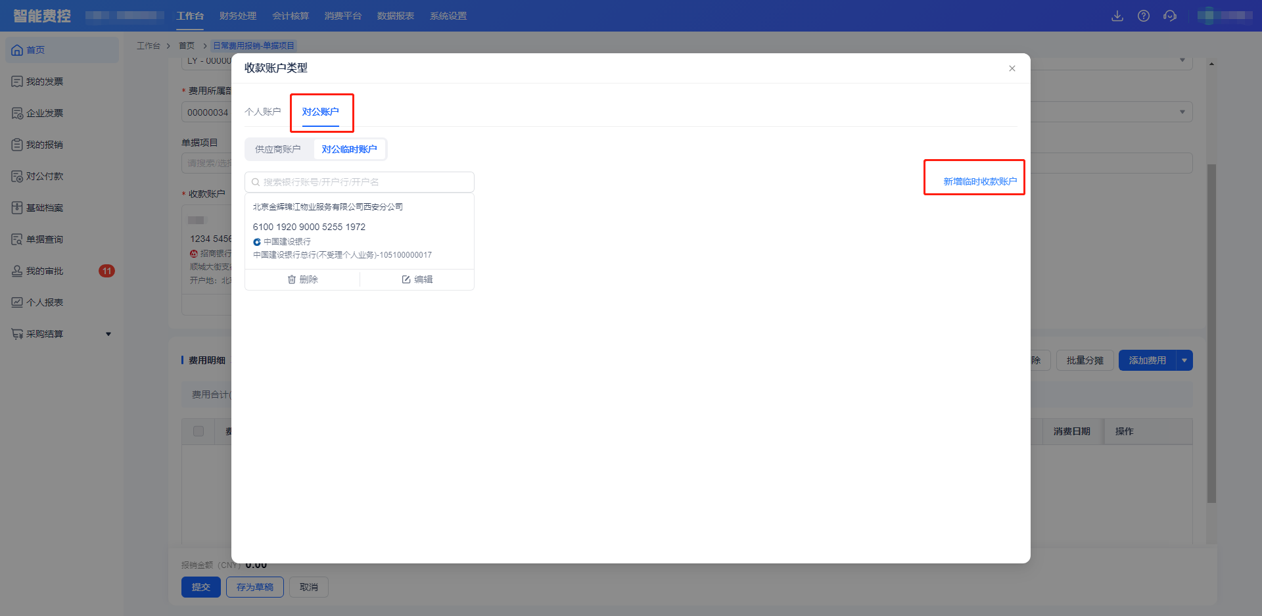The height and width of the screenshot is (616, 1262).
Task: Open 我的发票 in the sidebar
Action: 45,82
